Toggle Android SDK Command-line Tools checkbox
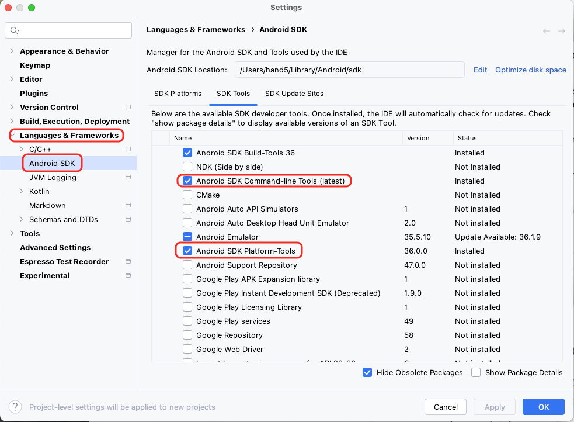This screenshot has height=422, width=574. point(187,181)
